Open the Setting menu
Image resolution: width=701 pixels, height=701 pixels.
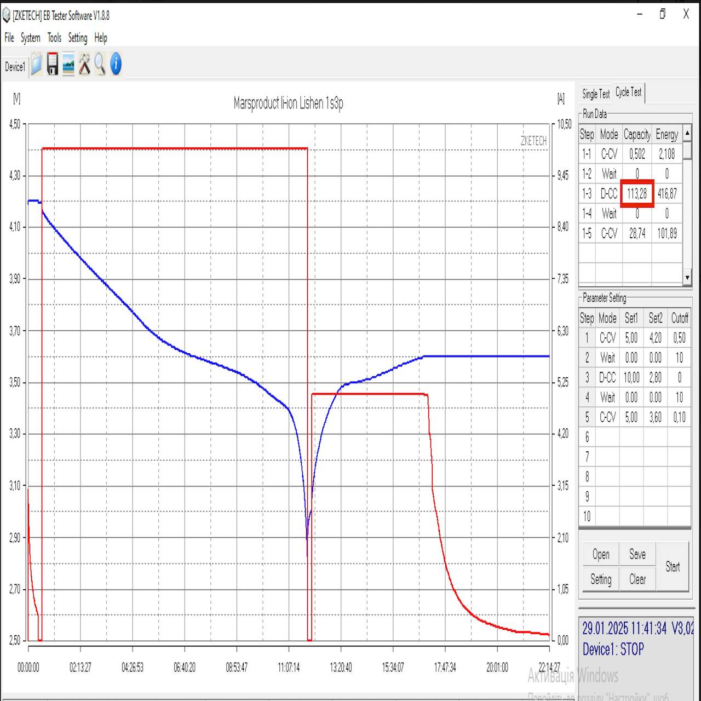(x=78, y=38)
